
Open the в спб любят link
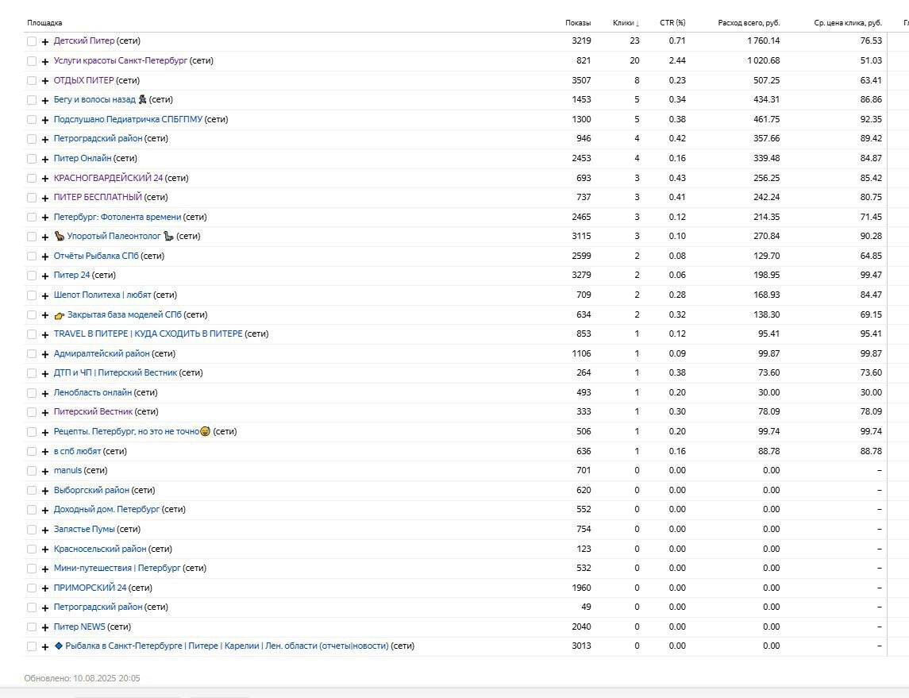[77, 450]
